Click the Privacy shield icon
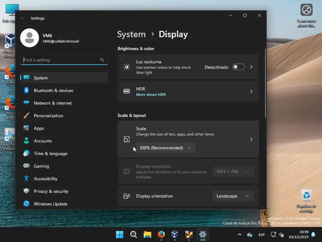This screenshot has width=322, height=242. pos(26,191)
